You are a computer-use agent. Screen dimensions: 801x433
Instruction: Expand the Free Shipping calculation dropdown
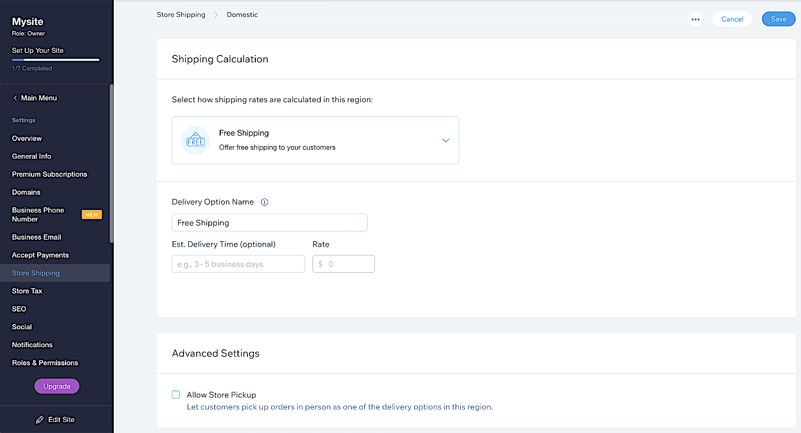point(445,140)
